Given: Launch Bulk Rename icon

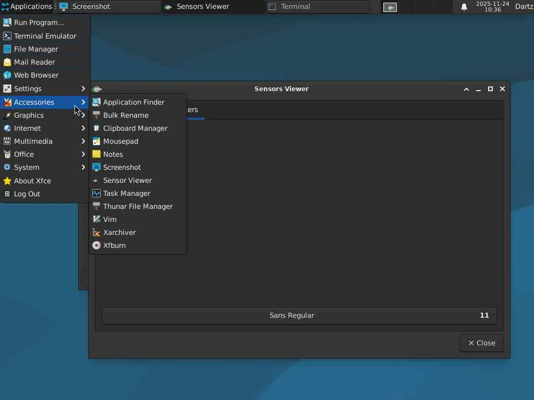Looking at the screenshot, I should 96,115.
